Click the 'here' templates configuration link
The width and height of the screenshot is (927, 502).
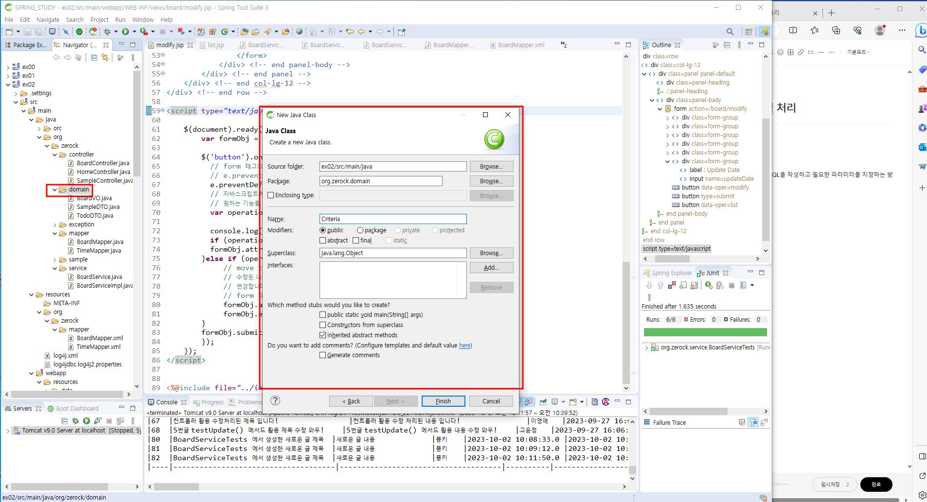(464, 346)
